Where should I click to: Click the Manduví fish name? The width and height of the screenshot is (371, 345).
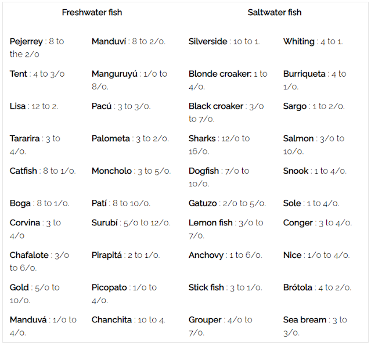[109, 41]
